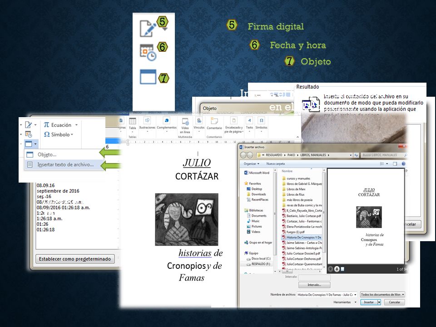Click the PAKO breadcrumb segment

click(x=291, y=155)
